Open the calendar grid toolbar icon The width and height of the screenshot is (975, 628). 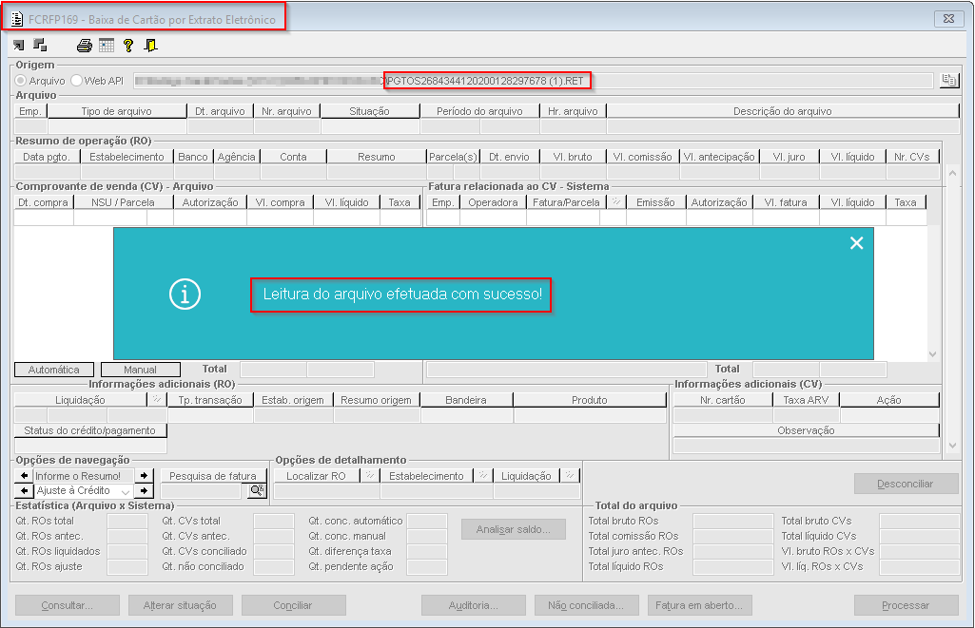[107, 45]
